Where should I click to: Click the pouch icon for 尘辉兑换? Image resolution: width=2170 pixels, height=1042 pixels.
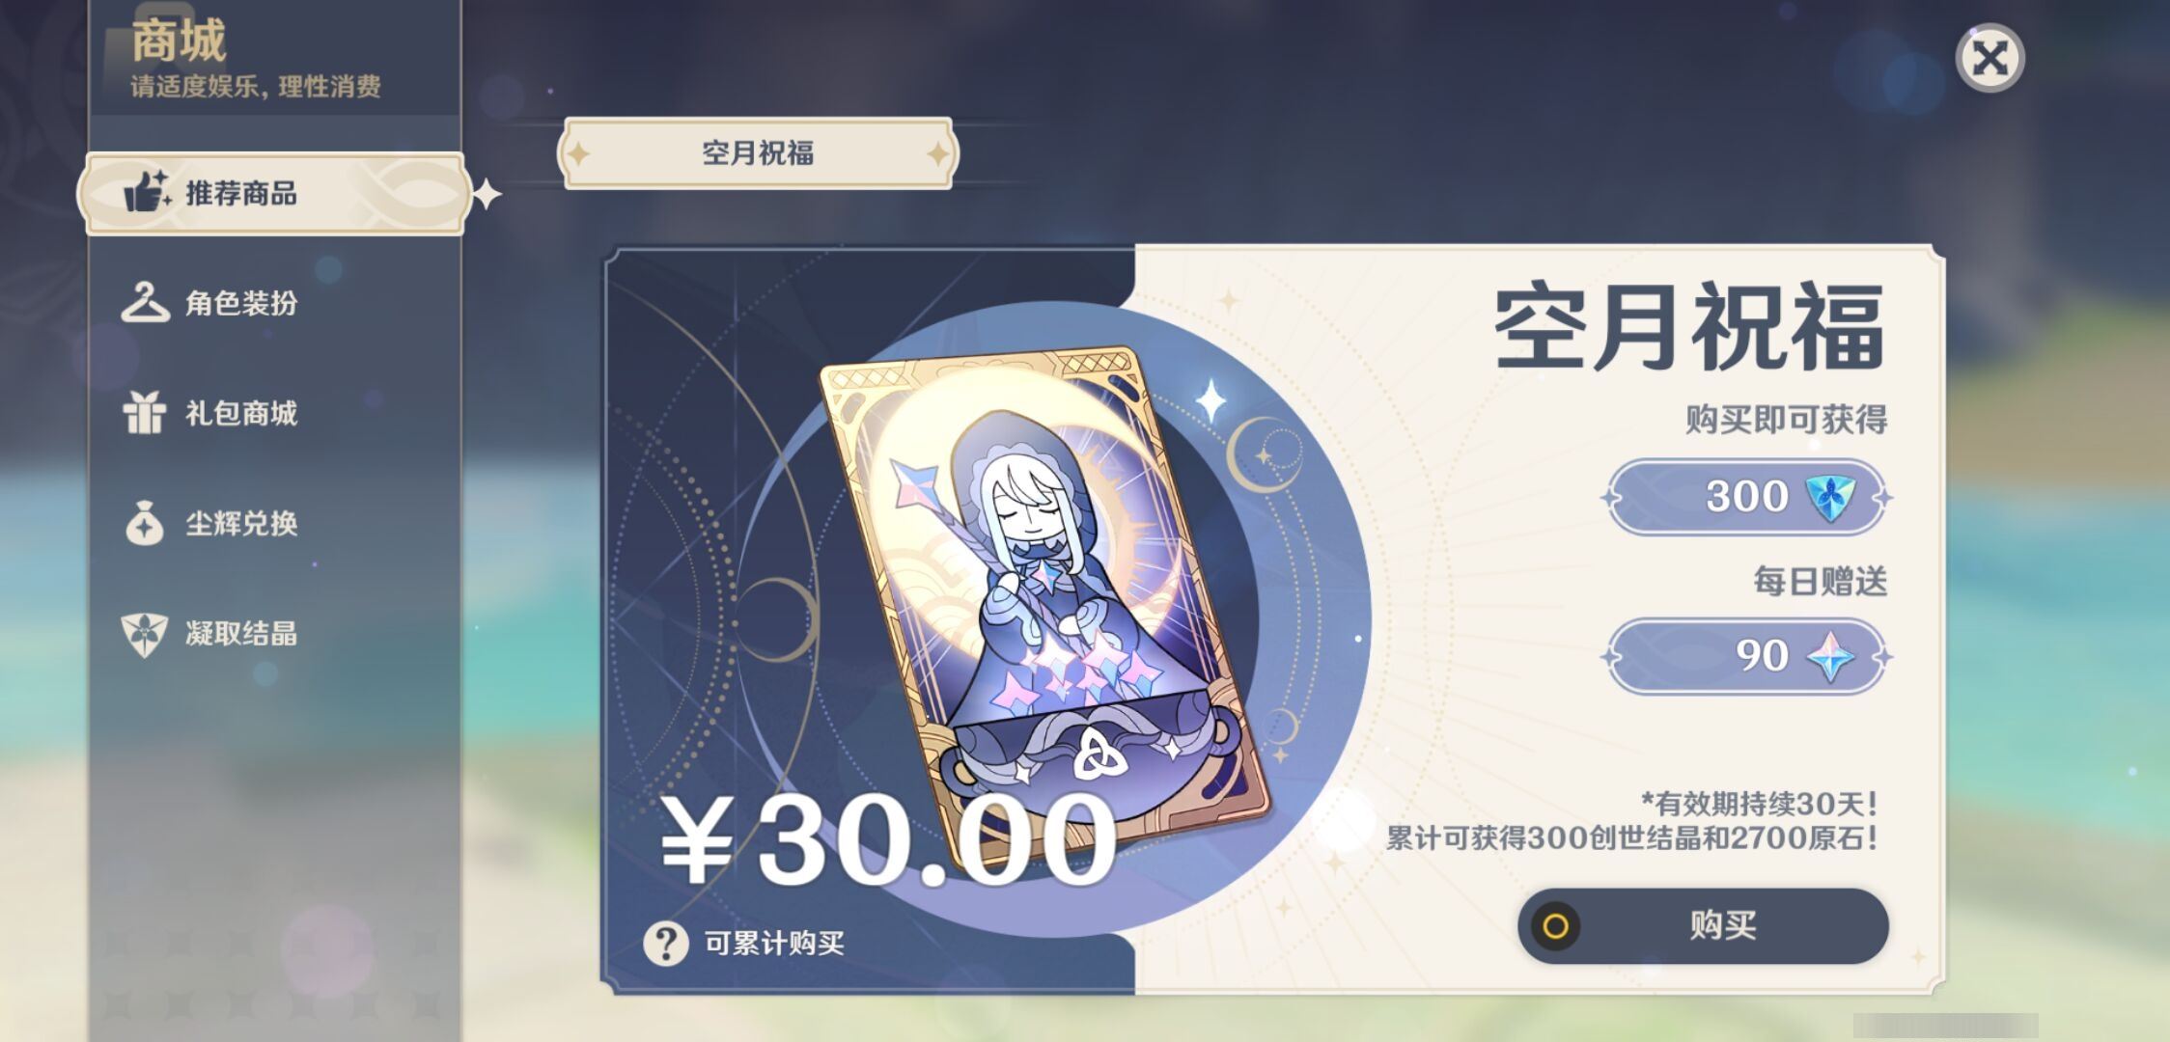(x=145, y=523)
